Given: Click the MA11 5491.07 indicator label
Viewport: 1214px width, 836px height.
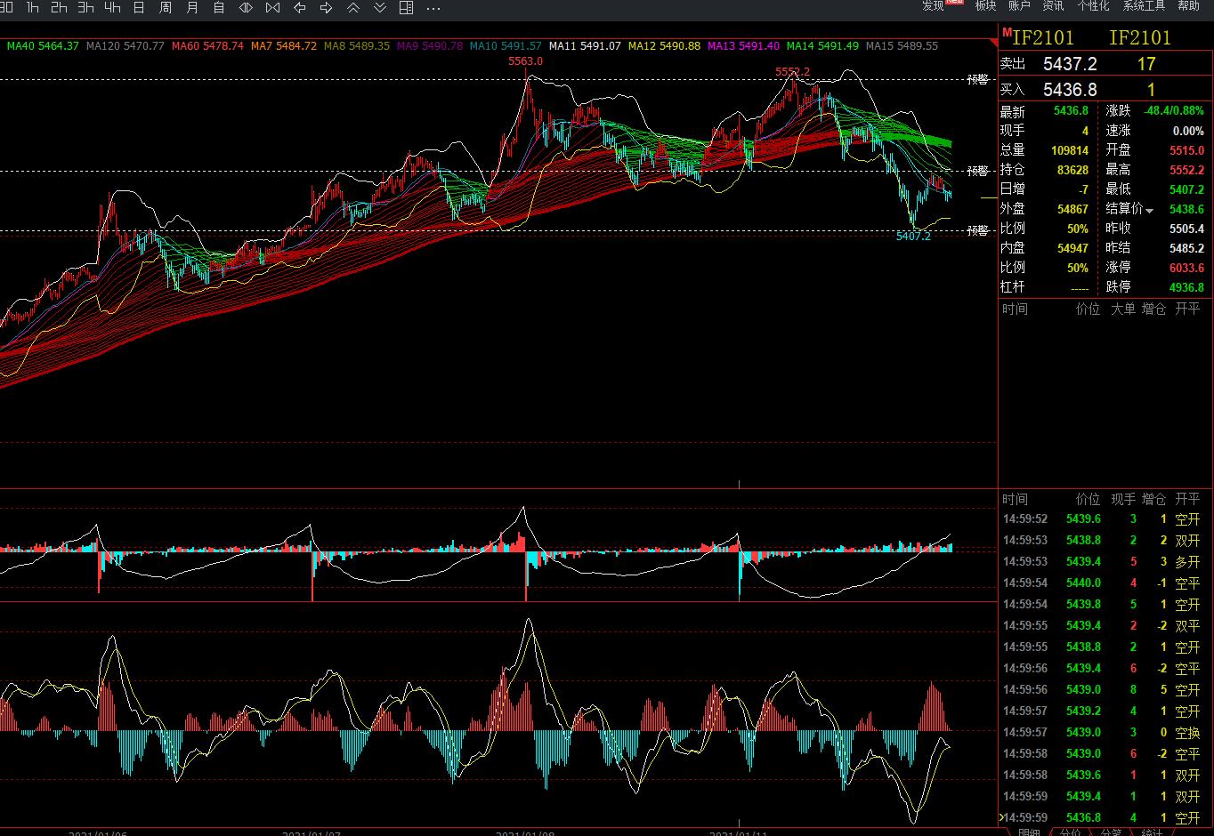Looking at the screenshot, I should pos(585,45).
